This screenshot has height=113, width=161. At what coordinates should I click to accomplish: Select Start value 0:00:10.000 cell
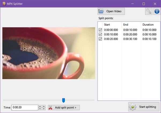point(111,34)
